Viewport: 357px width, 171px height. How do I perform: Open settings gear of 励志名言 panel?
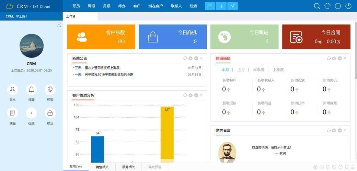click(334, 130)
